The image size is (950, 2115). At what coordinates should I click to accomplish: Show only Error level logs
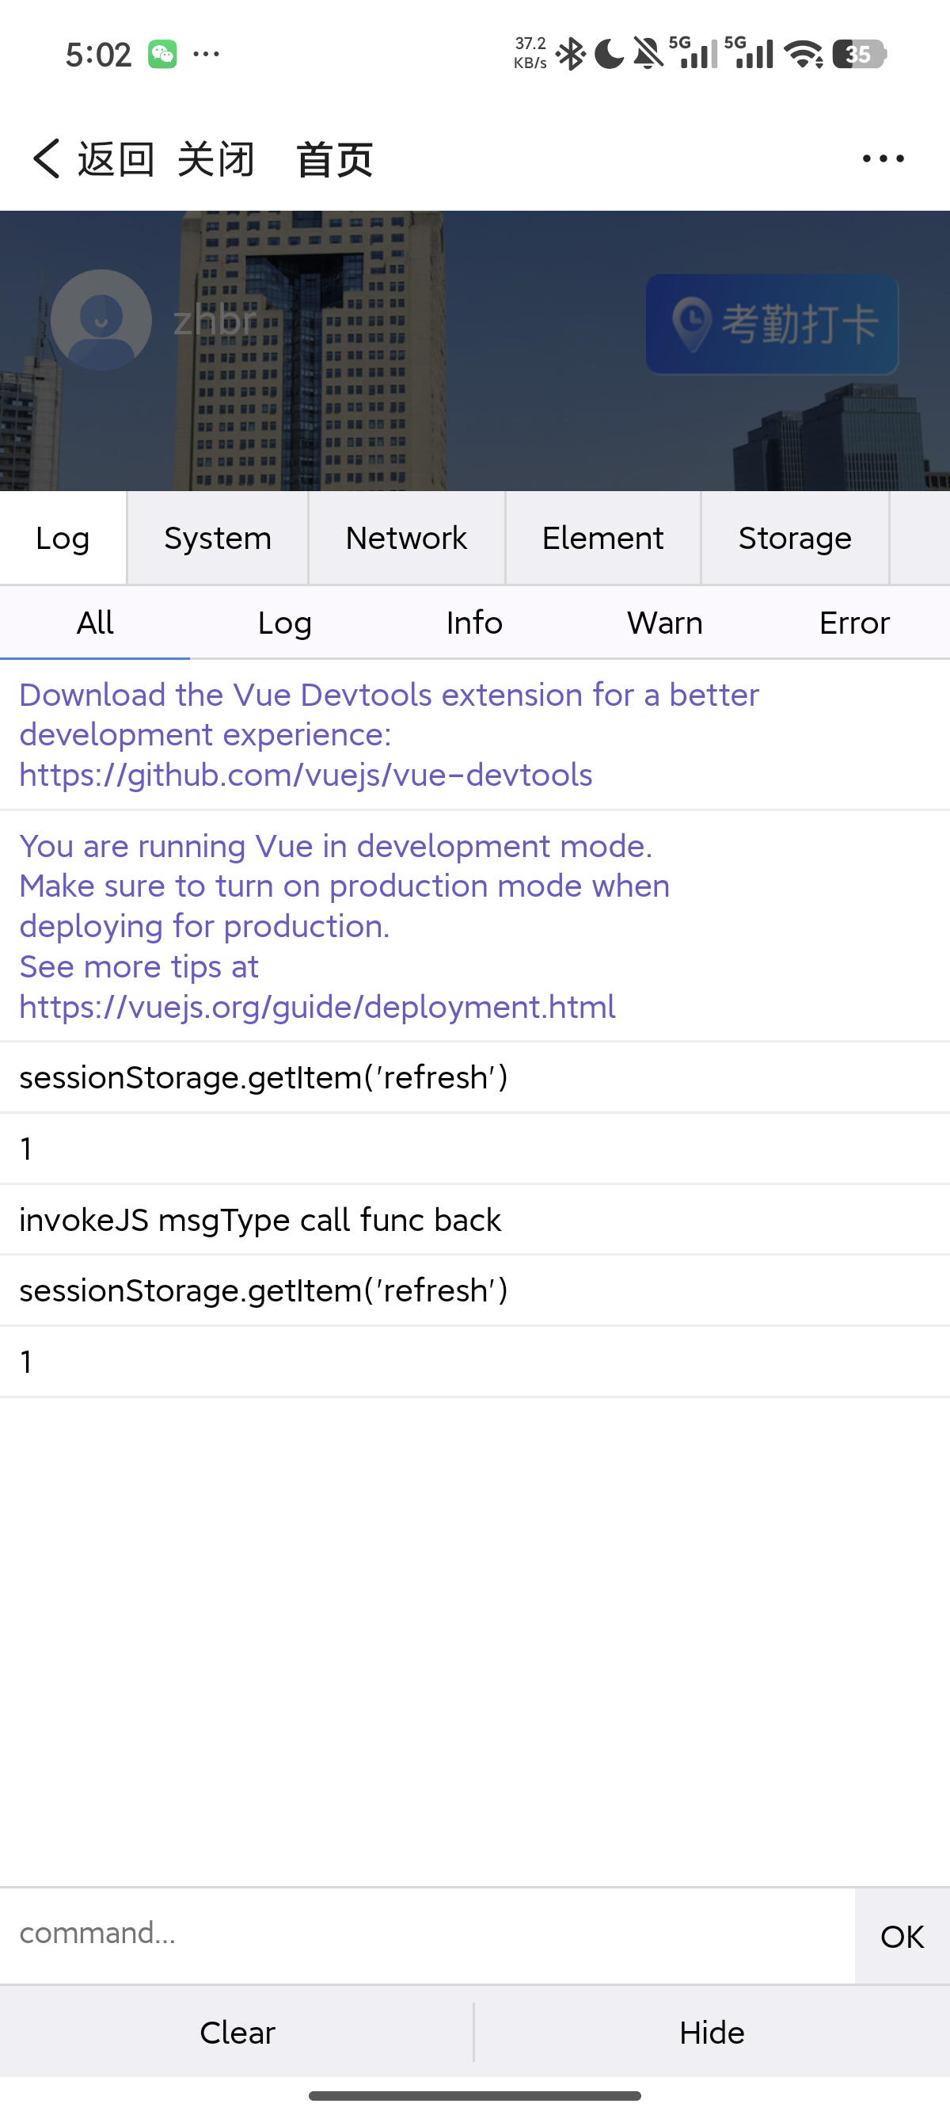click(854, 623)
